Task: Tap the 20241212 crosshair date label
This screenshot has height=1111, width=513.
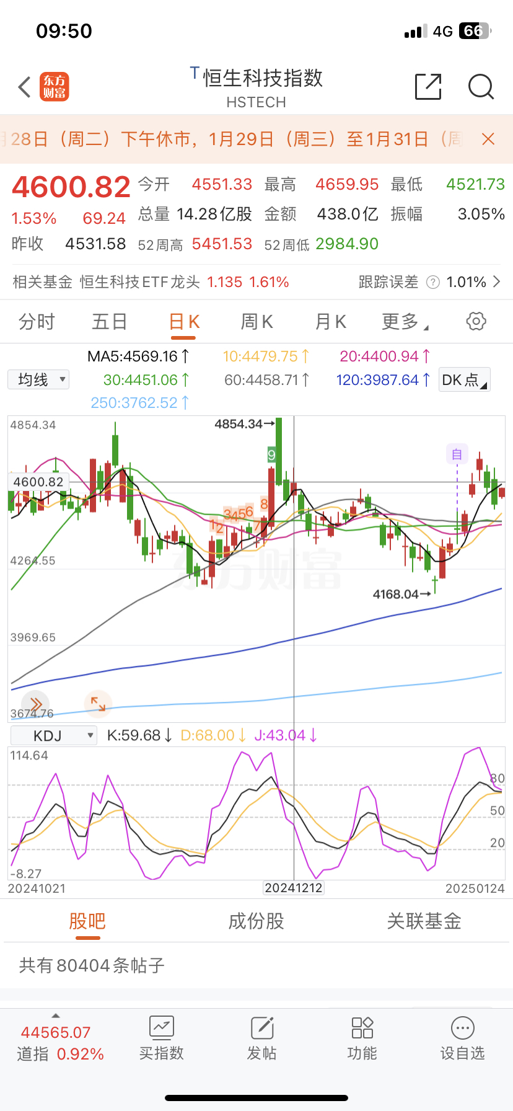Action: pyautogui.click(x=294, y=888)
